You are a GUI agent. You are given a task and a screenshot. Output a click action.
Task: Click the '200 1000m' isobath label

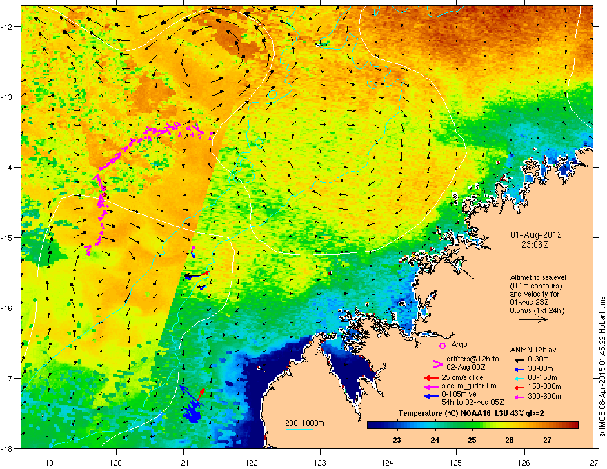pos(304,423)
